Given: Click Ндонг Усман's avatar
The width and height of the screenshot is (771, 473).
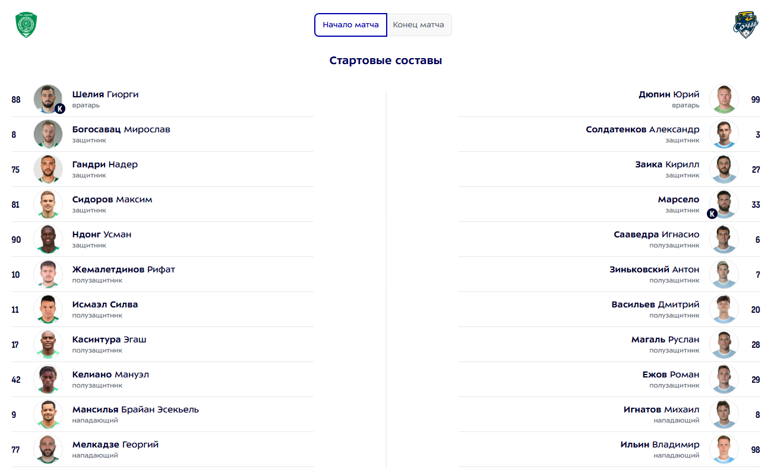Looking at the screenshot, I should (48, 239).
